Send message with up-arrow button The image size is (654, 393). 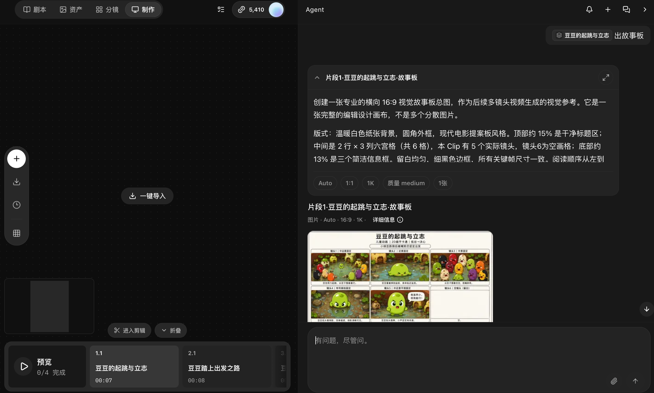point(635,381)
